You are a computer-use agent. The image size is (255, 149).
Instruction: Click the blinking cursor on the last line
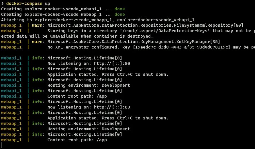coord(1,145)
